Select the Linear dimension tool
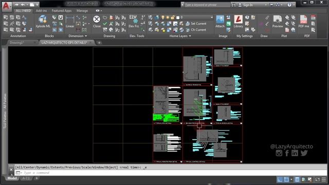 70,22
